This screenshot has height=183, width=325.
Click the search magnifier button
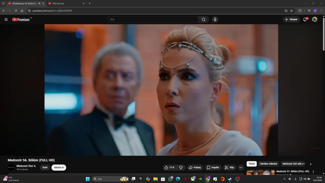click(x=204, y=20)
